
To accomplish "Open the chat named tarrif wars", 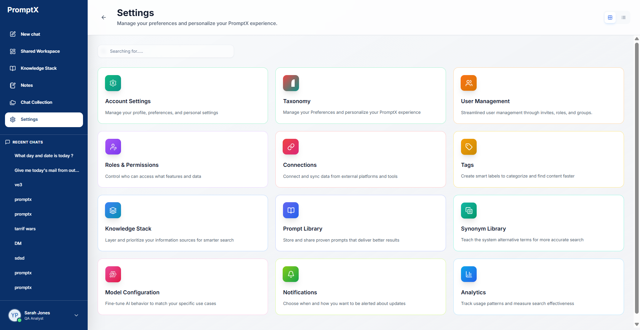I will coord(25,229).
